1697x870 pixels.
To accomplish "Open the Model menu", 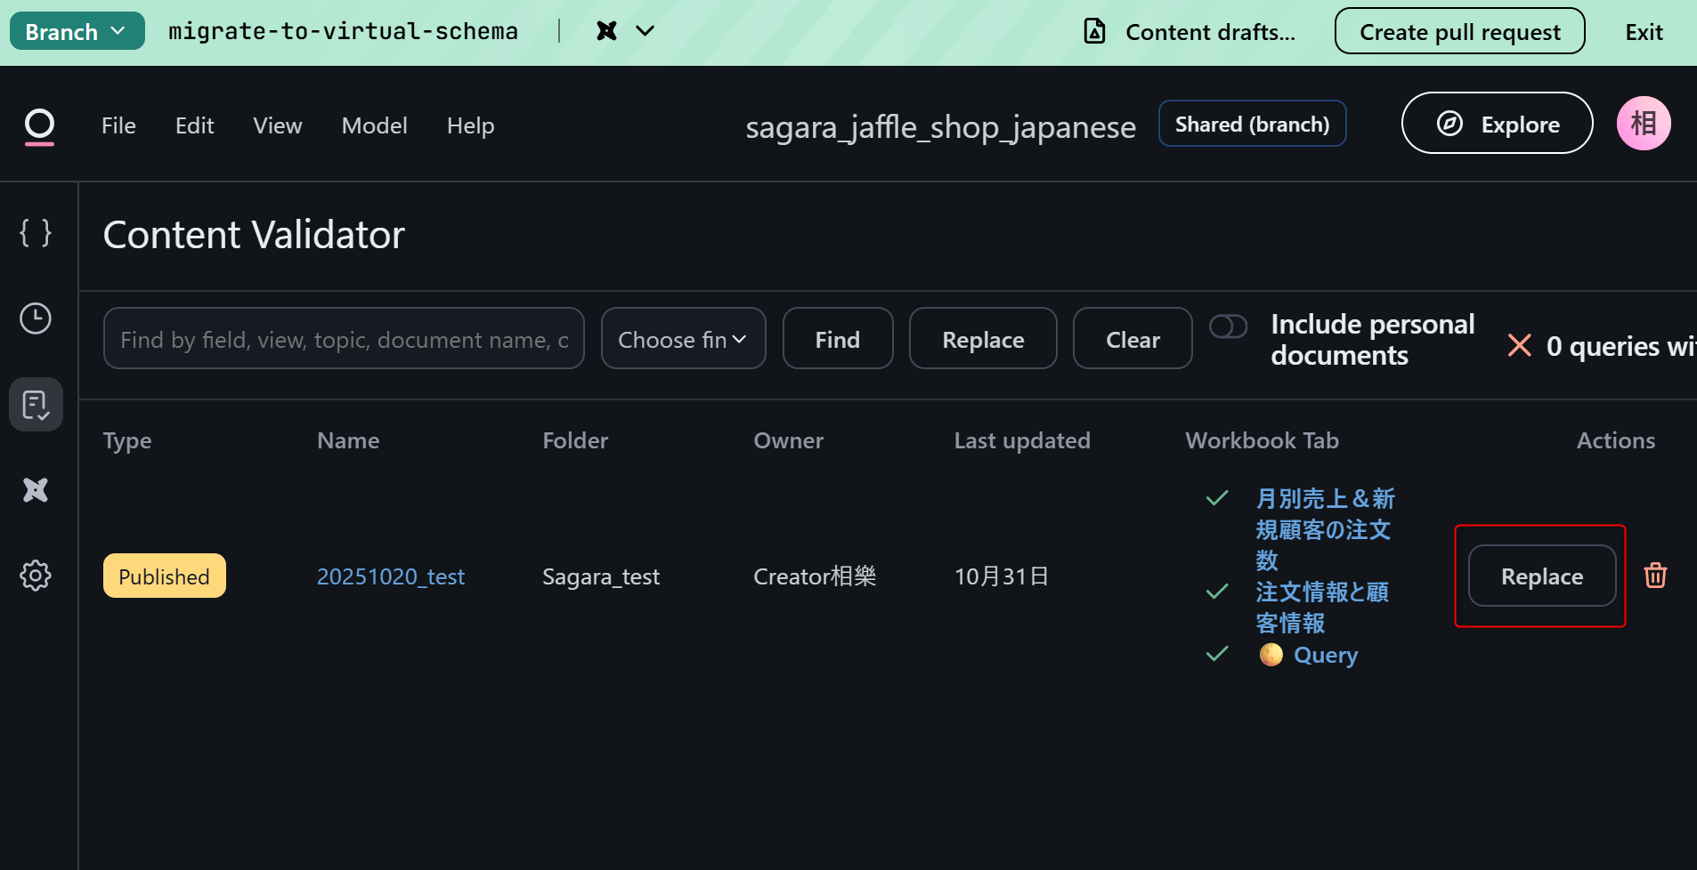I will pos(374,126).
